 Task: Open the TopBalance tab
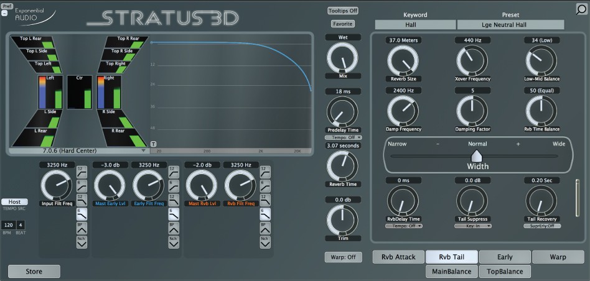[505, 271]
